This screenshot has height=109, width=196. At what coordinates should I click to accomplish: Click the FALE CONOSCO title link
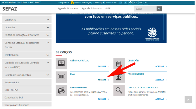coord(136,74)
